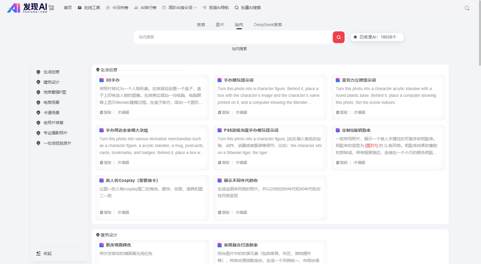Copy the 定制Q版钥匙串 prompt

point(342,163)
